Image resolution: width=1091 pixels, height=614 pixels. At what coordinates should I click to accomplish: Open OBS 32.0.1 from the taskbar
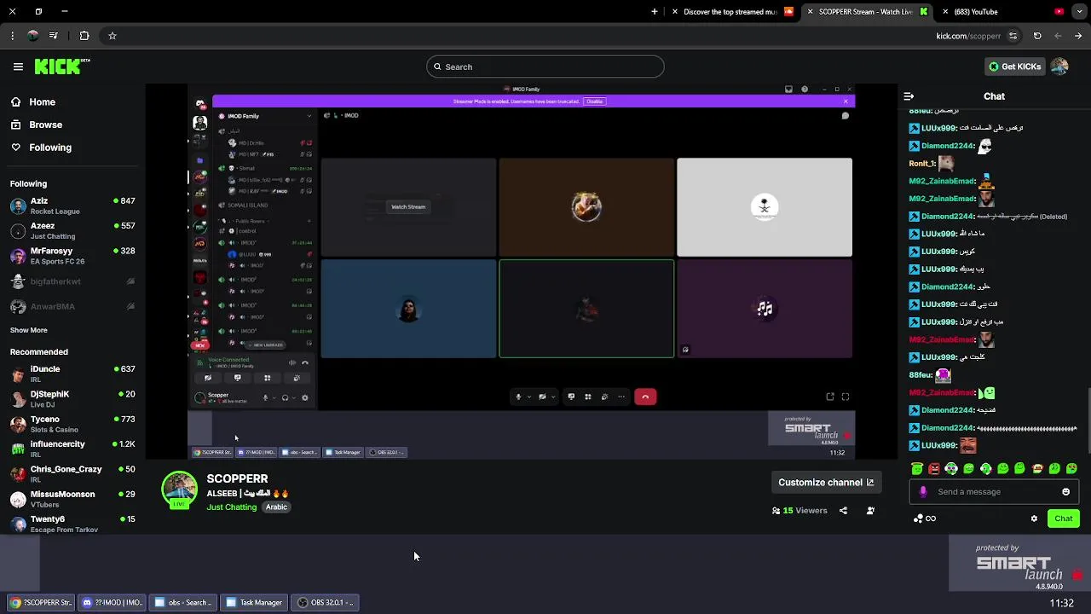click(x=325, y=602)
